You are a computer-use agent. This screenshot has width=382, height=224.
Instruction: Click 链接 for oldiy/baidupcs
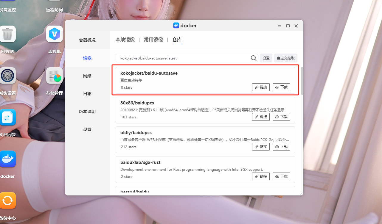pos(261,147)
